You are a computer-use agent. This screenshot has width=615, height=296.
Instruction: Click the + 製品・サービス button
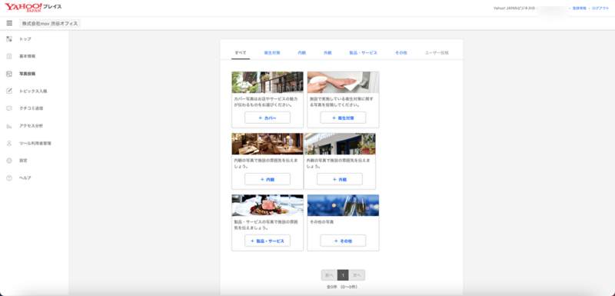pyautogui.click(x=268, y=241)
